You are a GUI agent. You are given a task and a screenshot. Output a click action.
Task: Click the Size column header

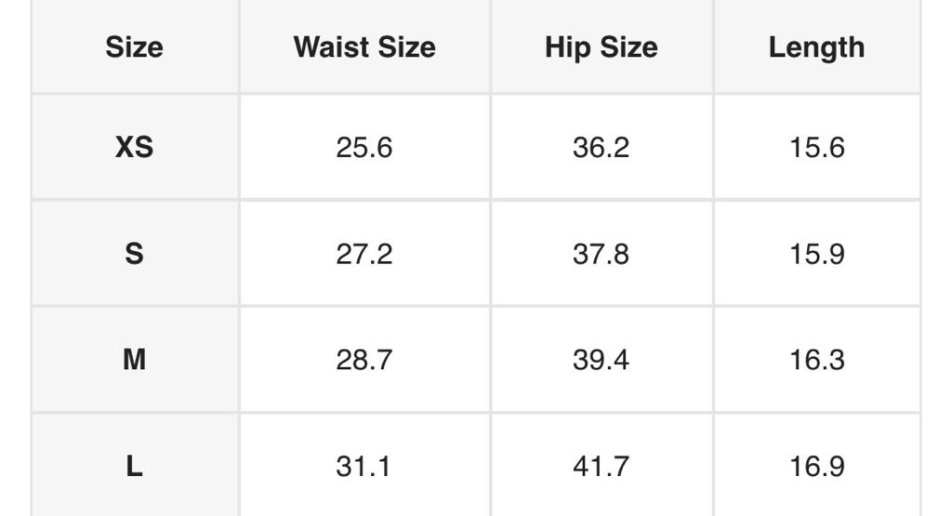tap(134, 47)
